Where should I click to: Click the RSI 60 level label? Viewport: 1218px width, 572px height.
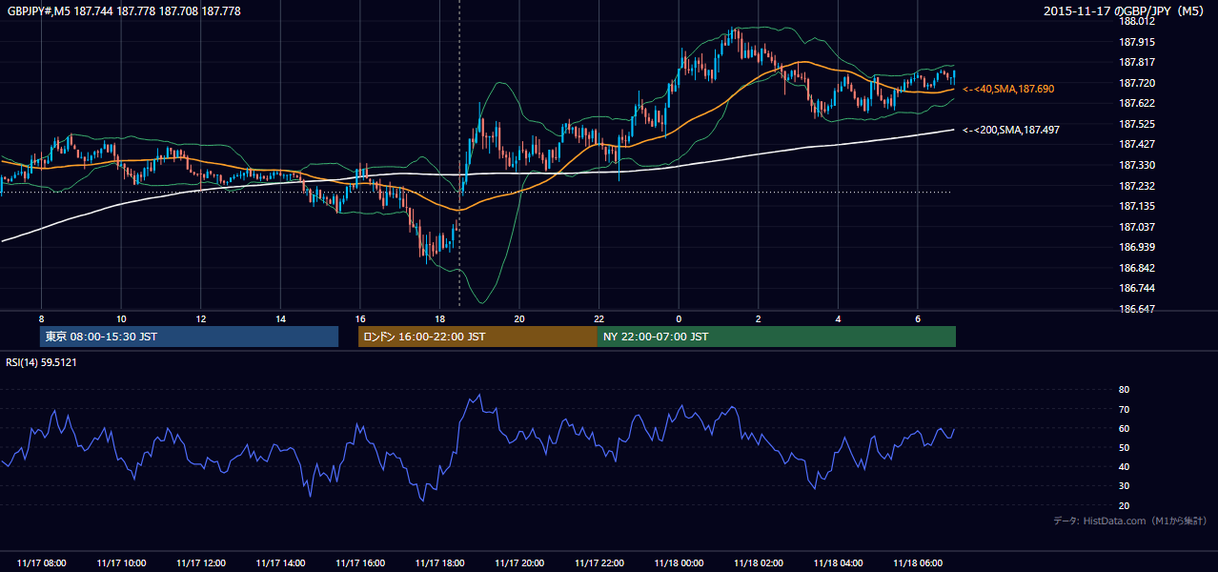(x=1124, y=429)
